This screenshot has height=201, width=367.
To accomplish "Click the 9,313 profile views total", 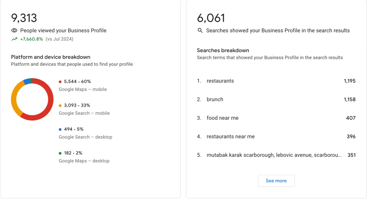I will (x=24, y=18).
